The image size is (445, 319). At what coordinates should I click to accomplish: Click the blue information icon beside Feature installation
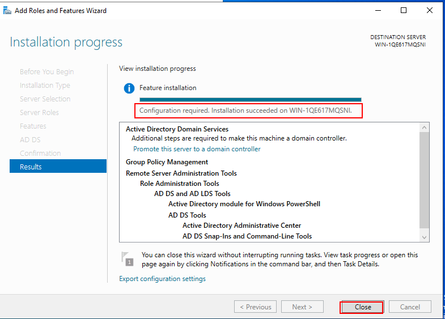point(129,88)
